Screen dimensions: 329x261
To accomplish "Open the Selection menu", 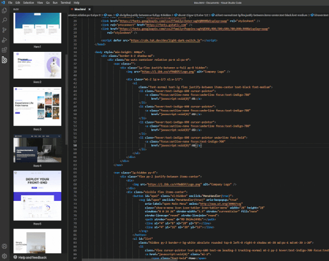I will click(29, 3).
